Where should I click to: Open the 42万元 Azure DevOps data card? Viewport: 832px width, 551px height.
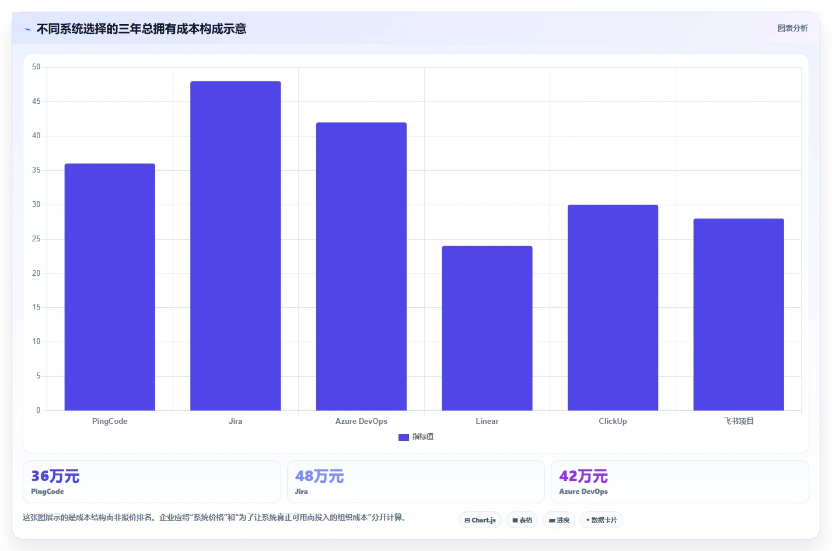pos(680,482)
